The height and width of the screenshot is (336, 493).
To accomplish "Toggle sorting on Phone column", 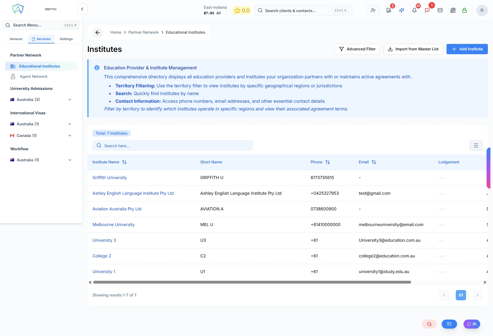I will [x=327, y=162].
